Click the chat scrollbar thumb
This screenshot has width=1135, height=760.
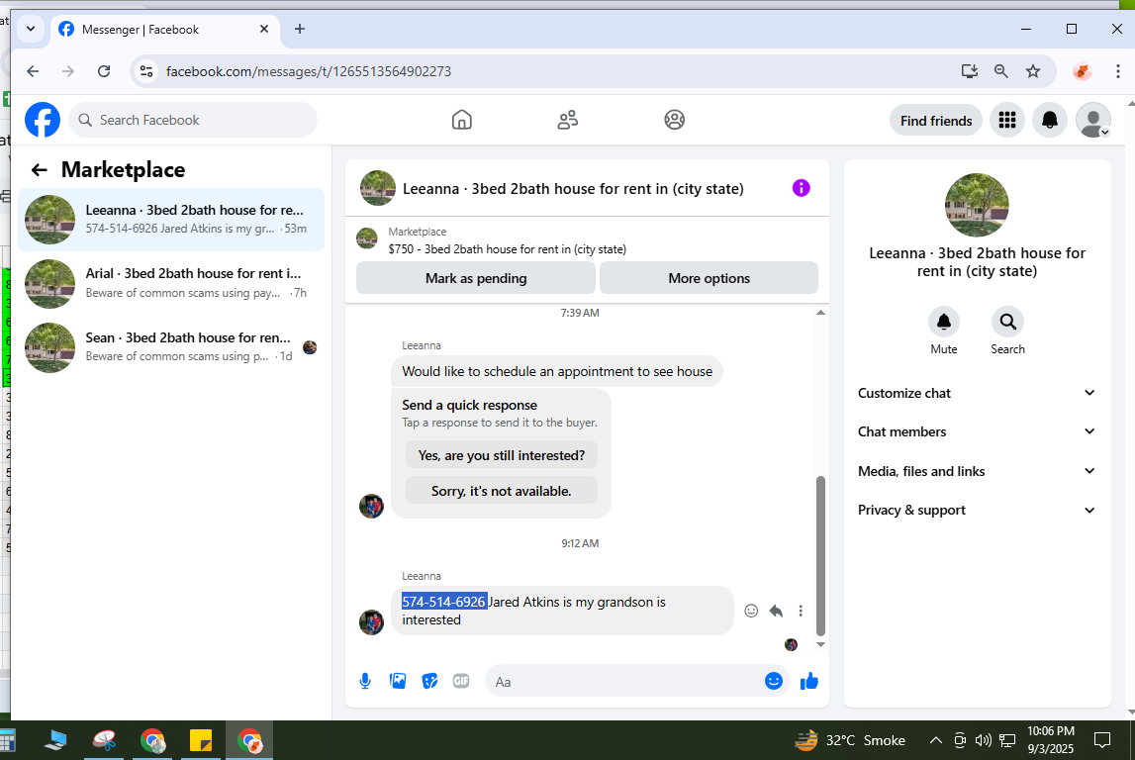820,555
